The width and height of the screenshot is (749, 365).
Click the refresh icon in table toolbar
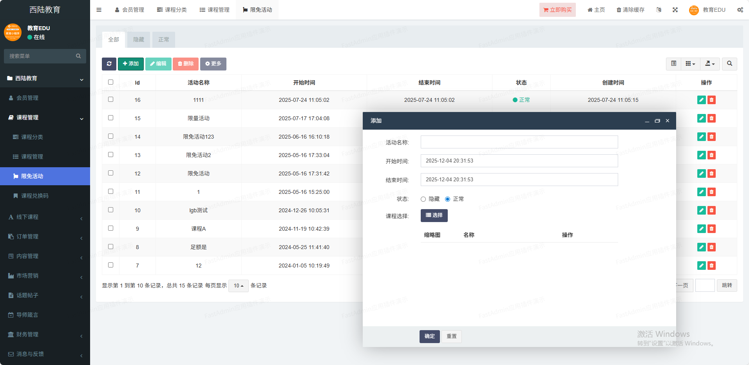click(x=109, y=64)
